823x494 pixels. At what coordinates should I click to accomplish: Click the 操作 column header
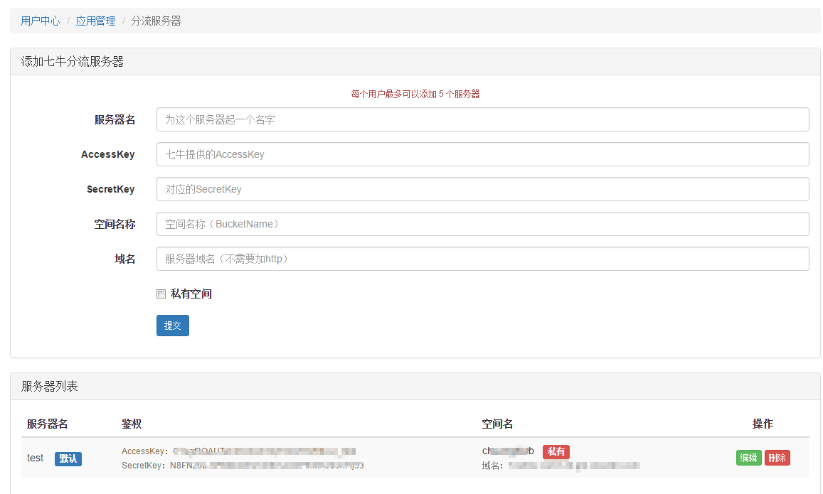(x=763, y=424)
